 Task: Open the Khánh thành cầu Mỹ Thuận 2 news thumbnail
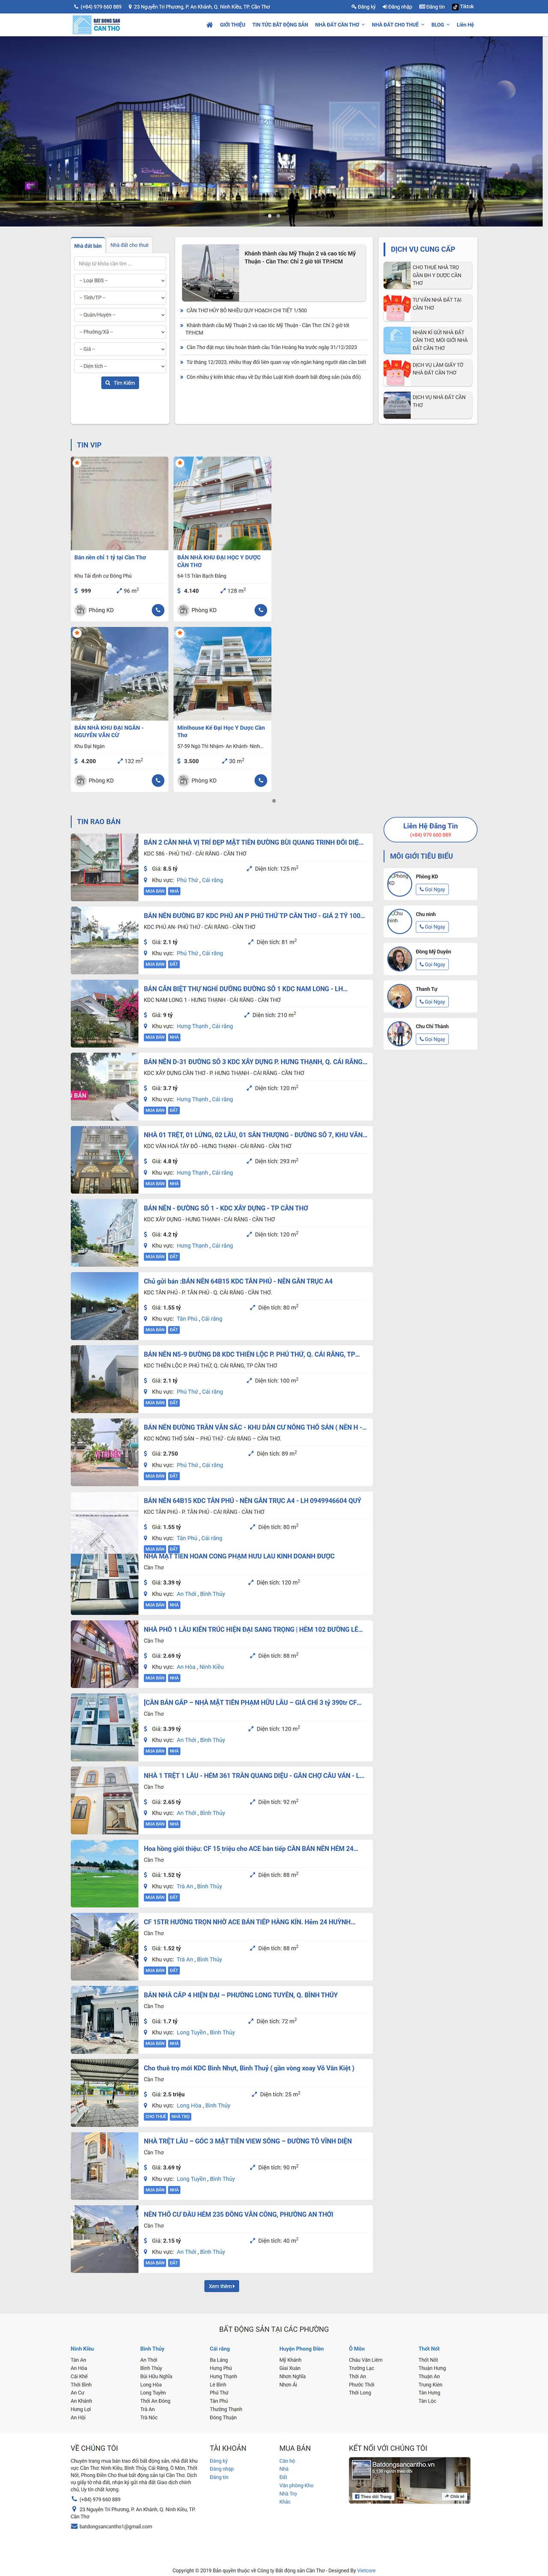pos(210,273)
